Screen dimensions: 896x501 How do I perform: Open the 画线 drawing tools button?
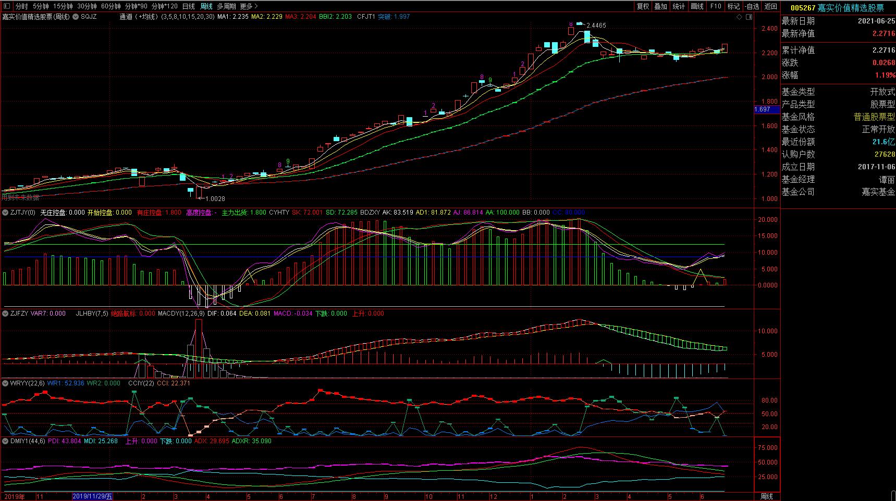[697, 6]
